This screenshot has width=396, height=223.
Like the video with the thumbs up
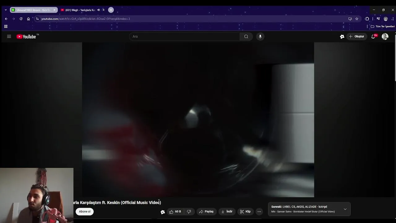point(175,212)
